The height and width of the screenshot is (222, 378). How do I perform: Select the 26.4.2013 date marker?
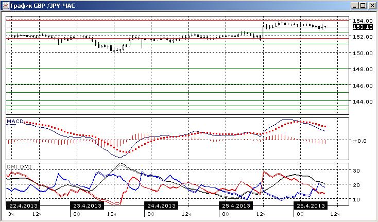[x=310, y=206]
